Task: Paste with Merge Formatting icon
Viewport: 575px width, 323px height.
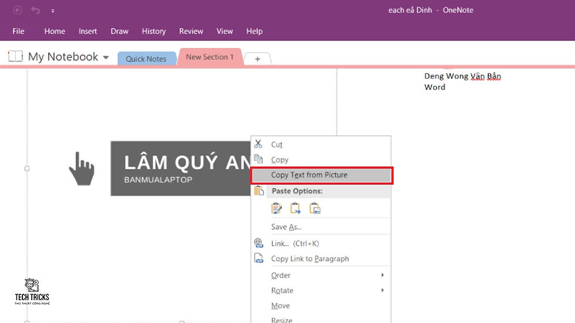Action: coord(295,208)
